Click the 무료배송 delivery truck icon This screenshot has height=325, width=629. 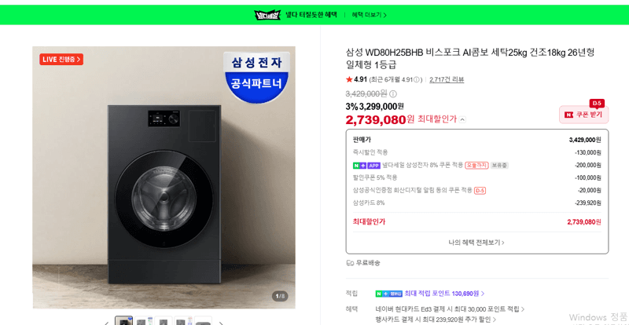pos(350,263)
